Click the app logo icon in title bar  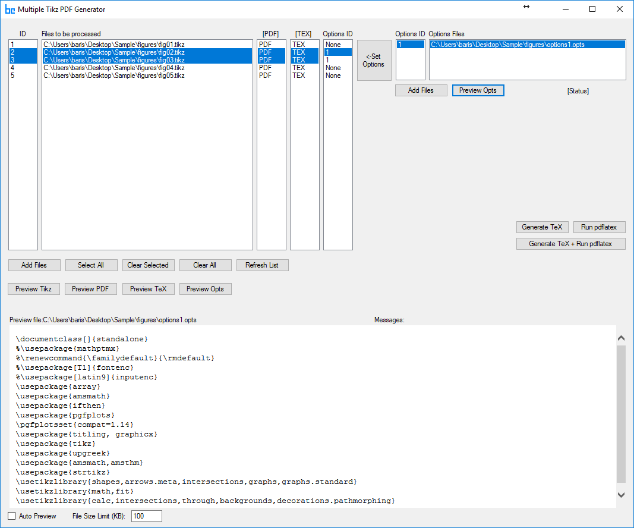pos(10,10)
